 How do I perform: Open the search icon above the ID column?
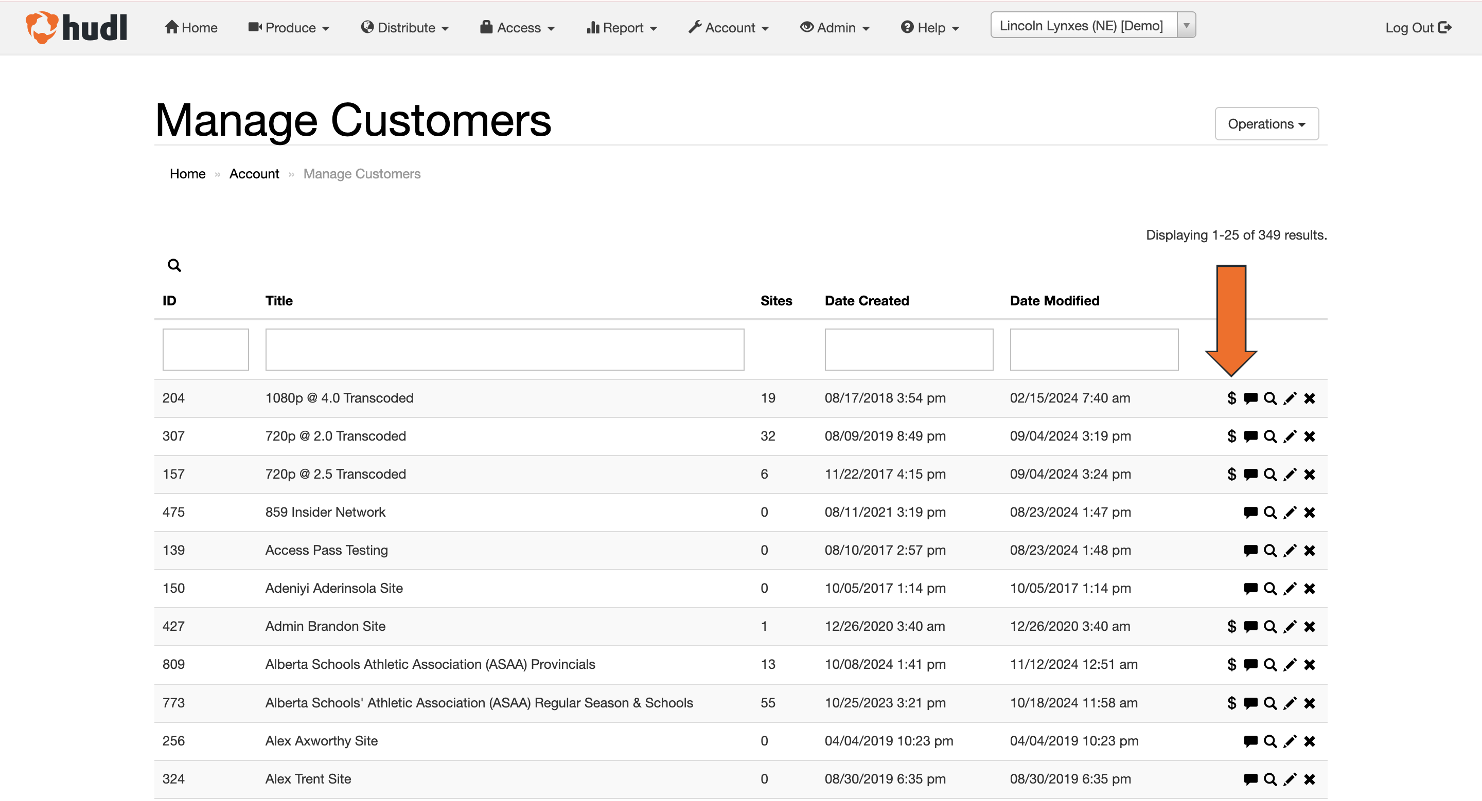click(174, 265)
